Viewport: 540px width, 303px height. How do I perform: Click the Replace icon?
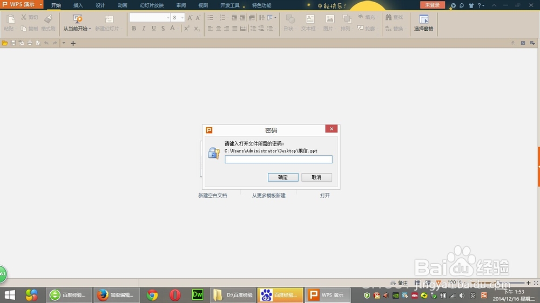388,29
